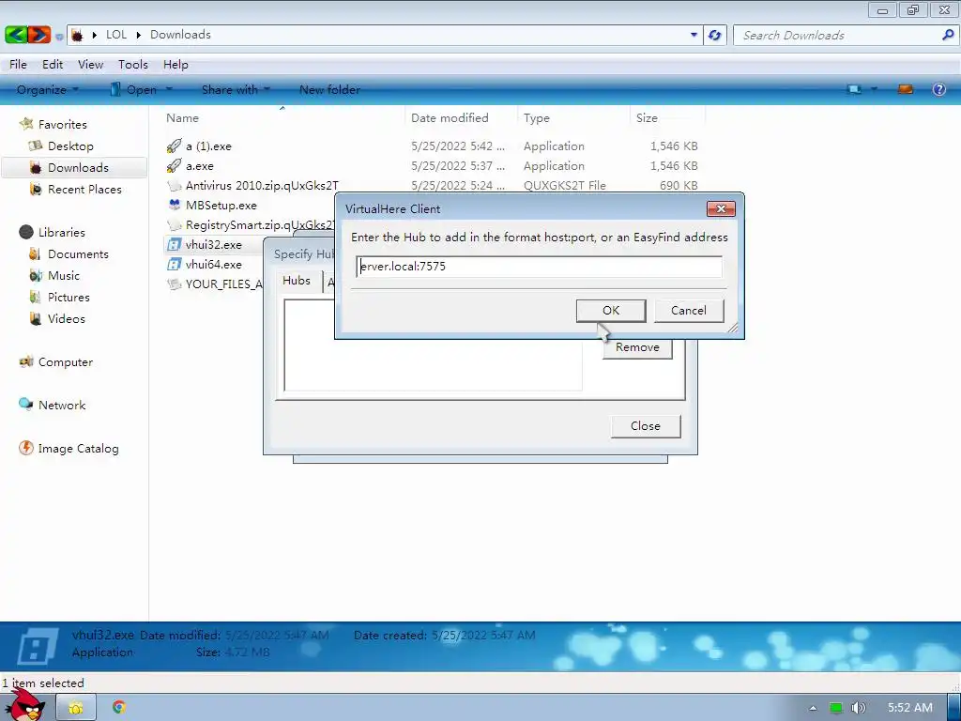Image resolution: width=961 pixels, height=721 pixels.
Task: Click the Show desktop strip
Action: (953, 708)
